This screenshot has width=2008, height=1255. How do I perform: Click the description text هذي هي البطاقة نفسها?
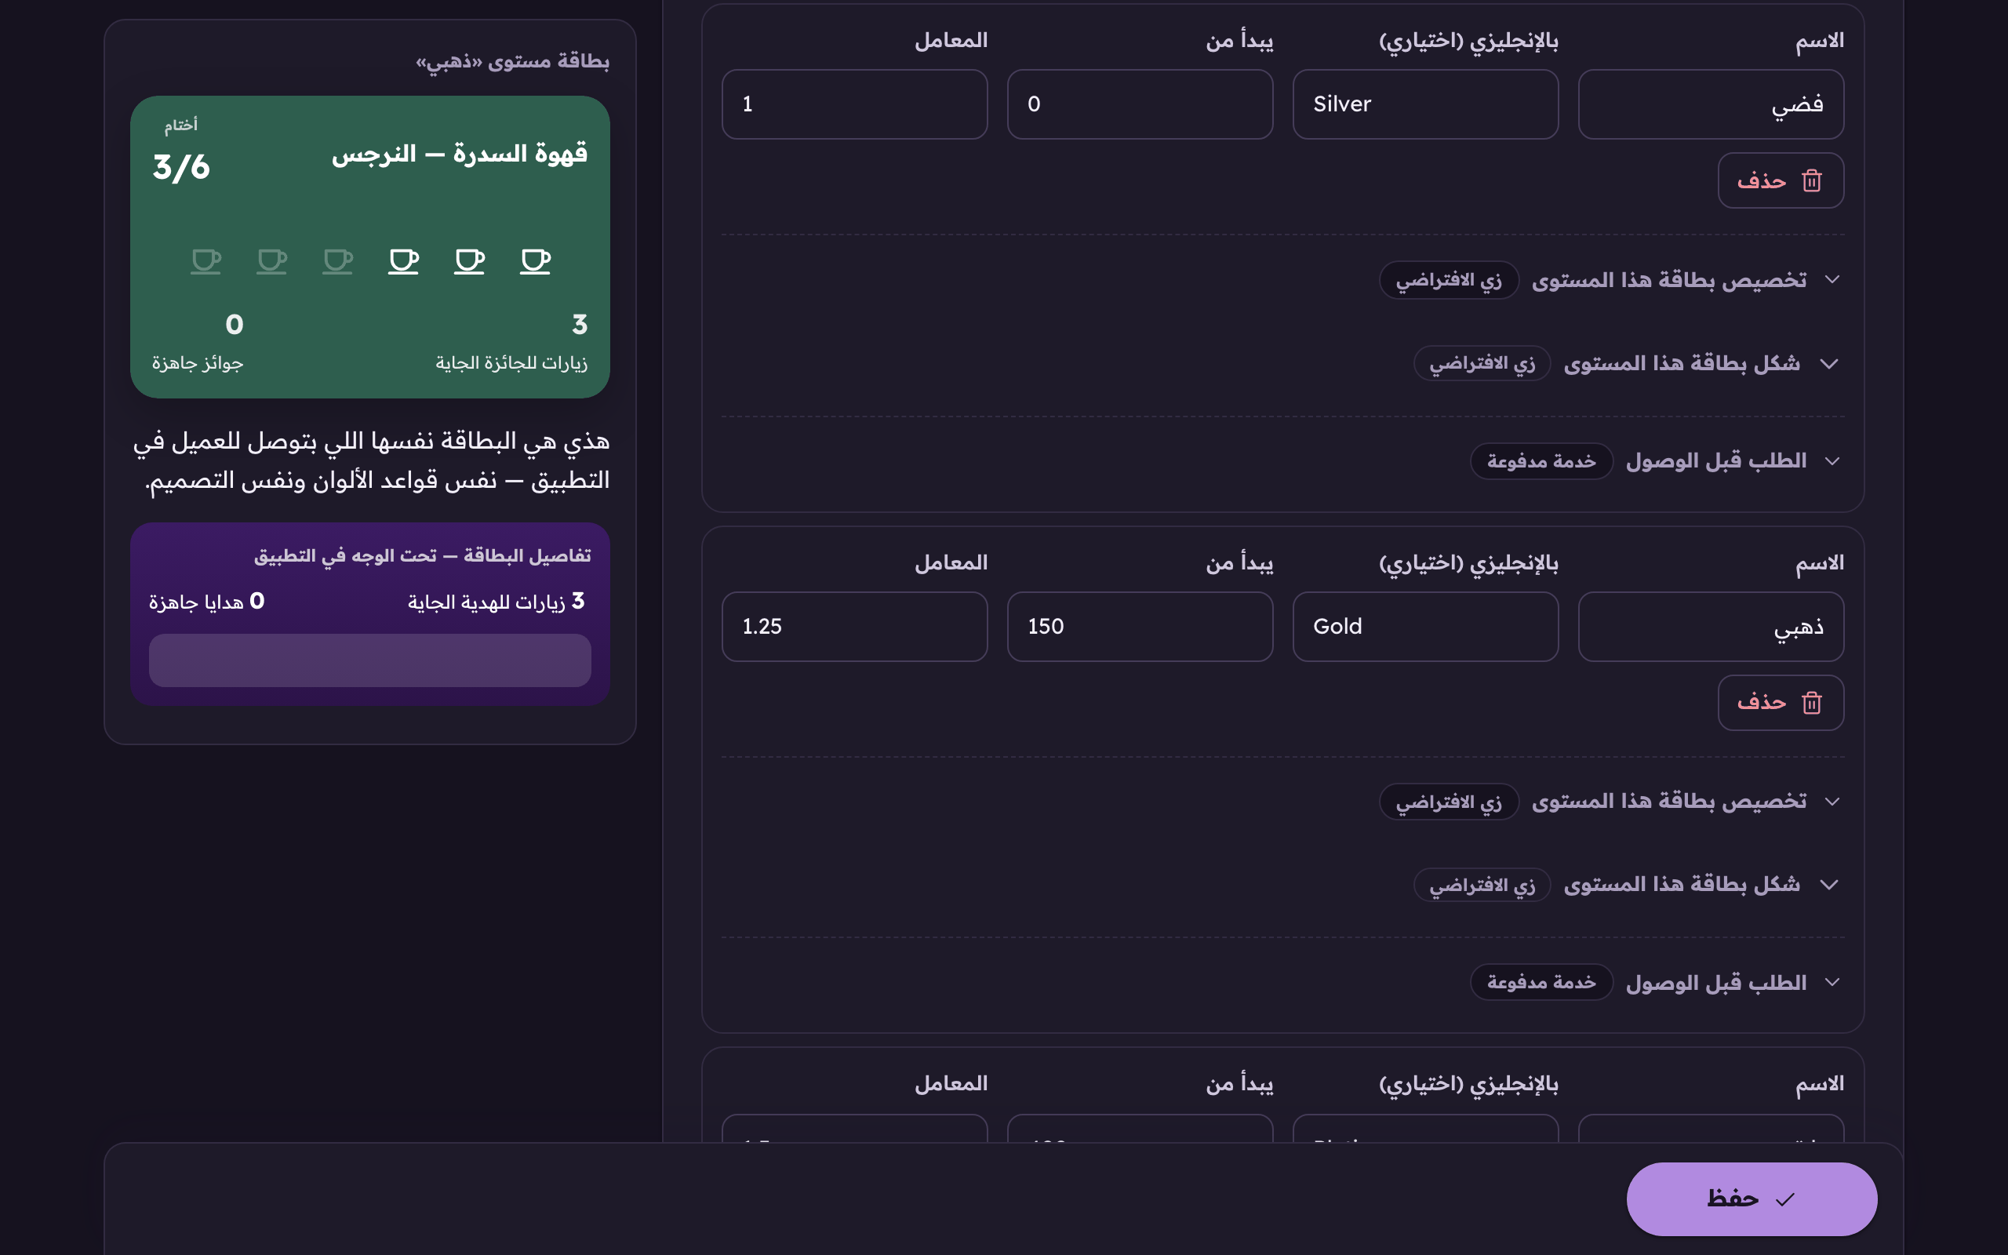(372, 460)
